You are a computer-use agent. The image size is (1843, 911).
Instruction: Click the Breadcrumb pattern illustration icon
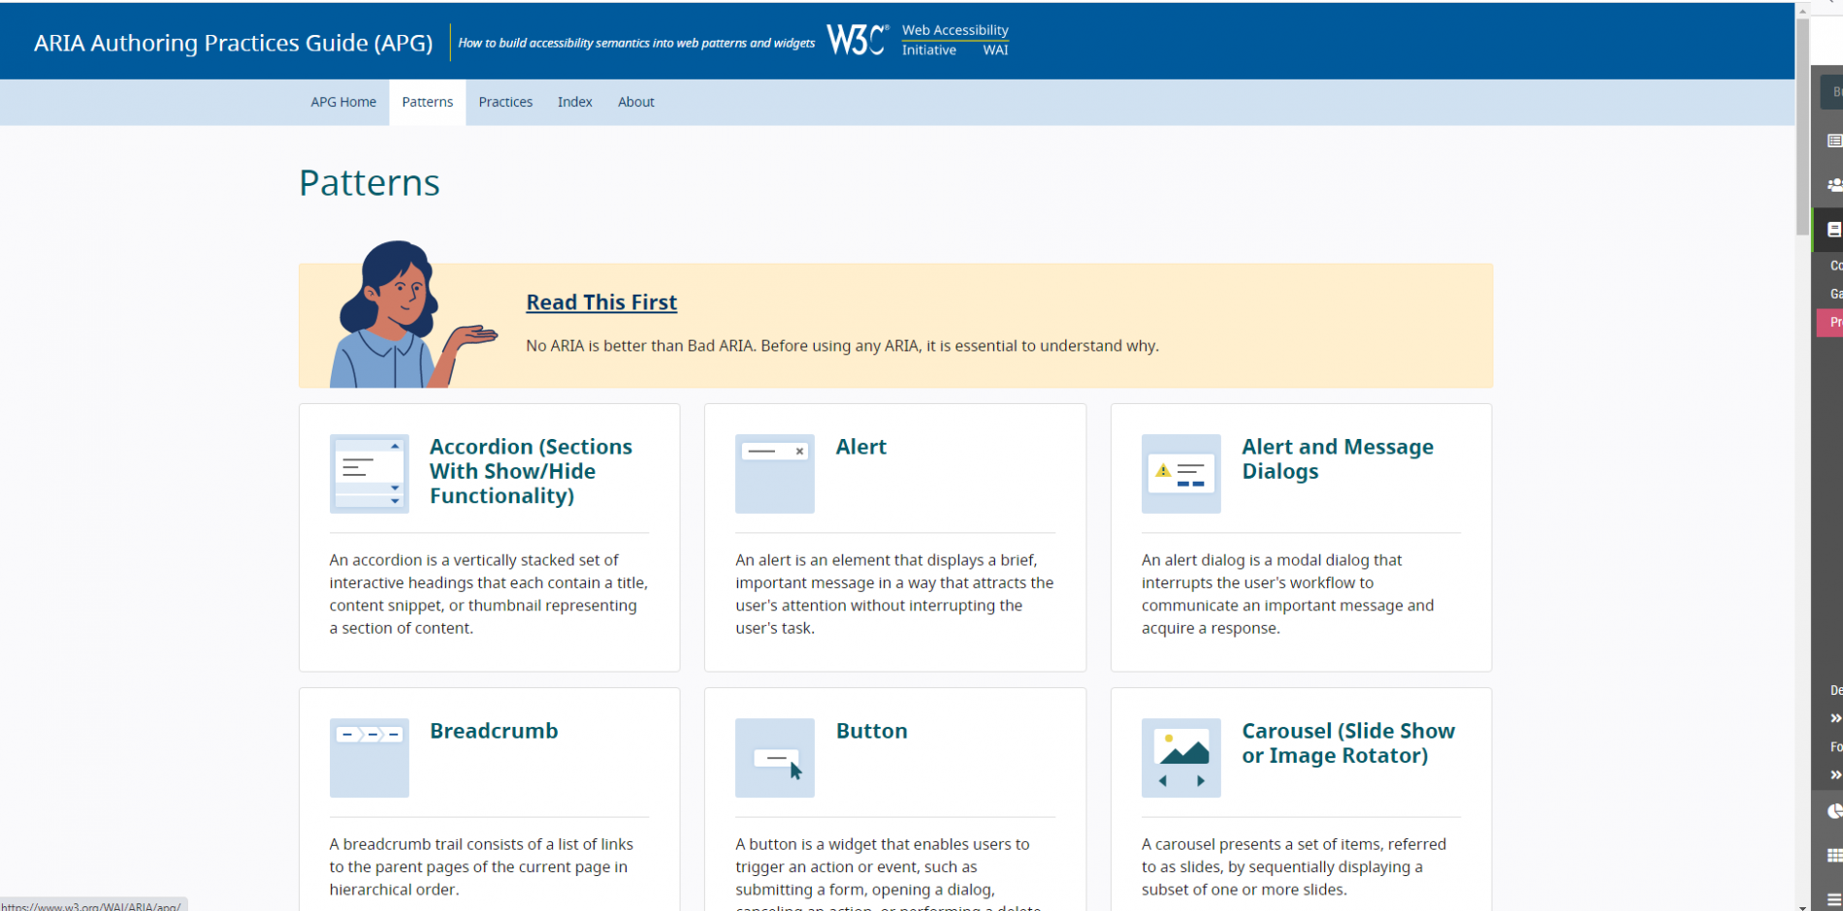pyautogui.click(x=369, y=758)
